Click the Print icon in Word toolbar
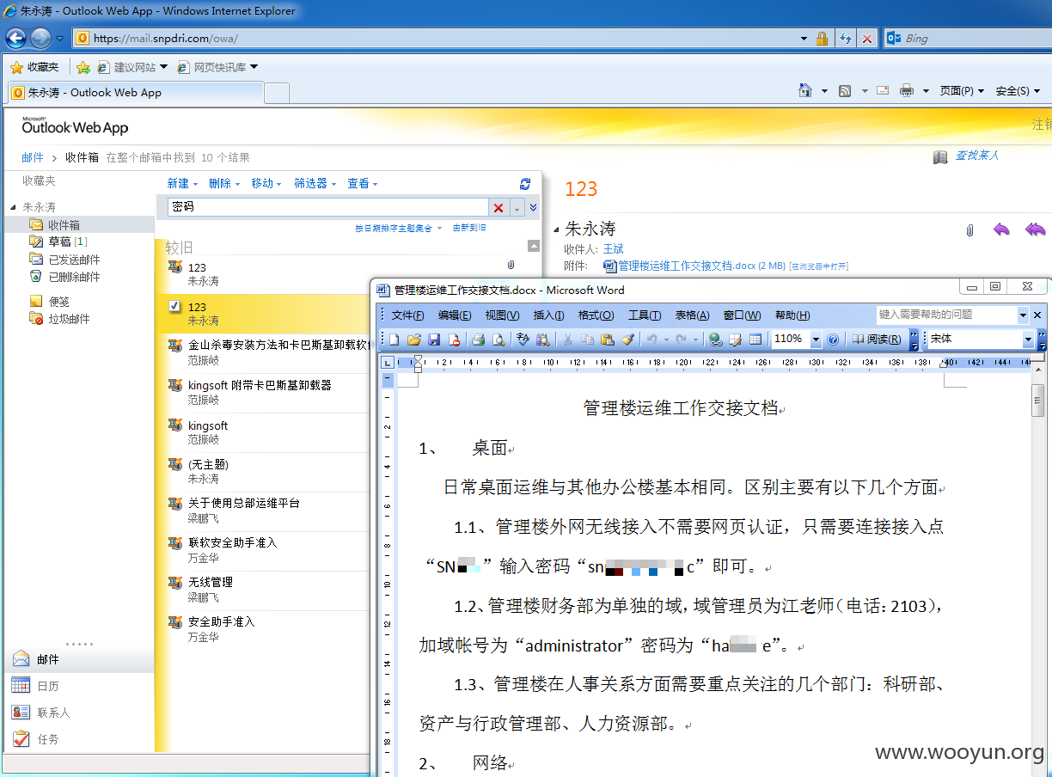Viewport: 1052px width, 777px height. [x=479, y=340]
